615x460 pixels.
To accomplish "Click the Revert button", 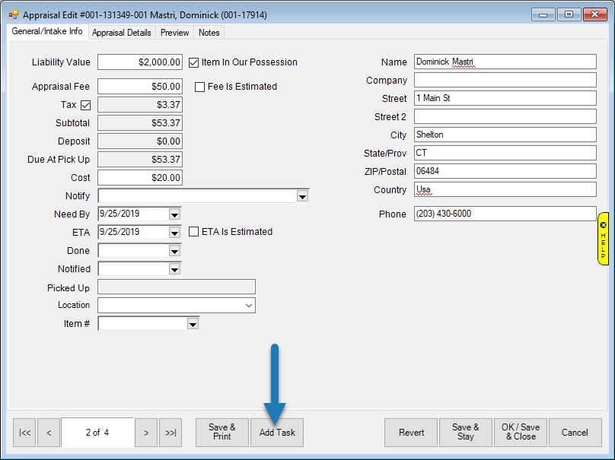I will [411, 433].
